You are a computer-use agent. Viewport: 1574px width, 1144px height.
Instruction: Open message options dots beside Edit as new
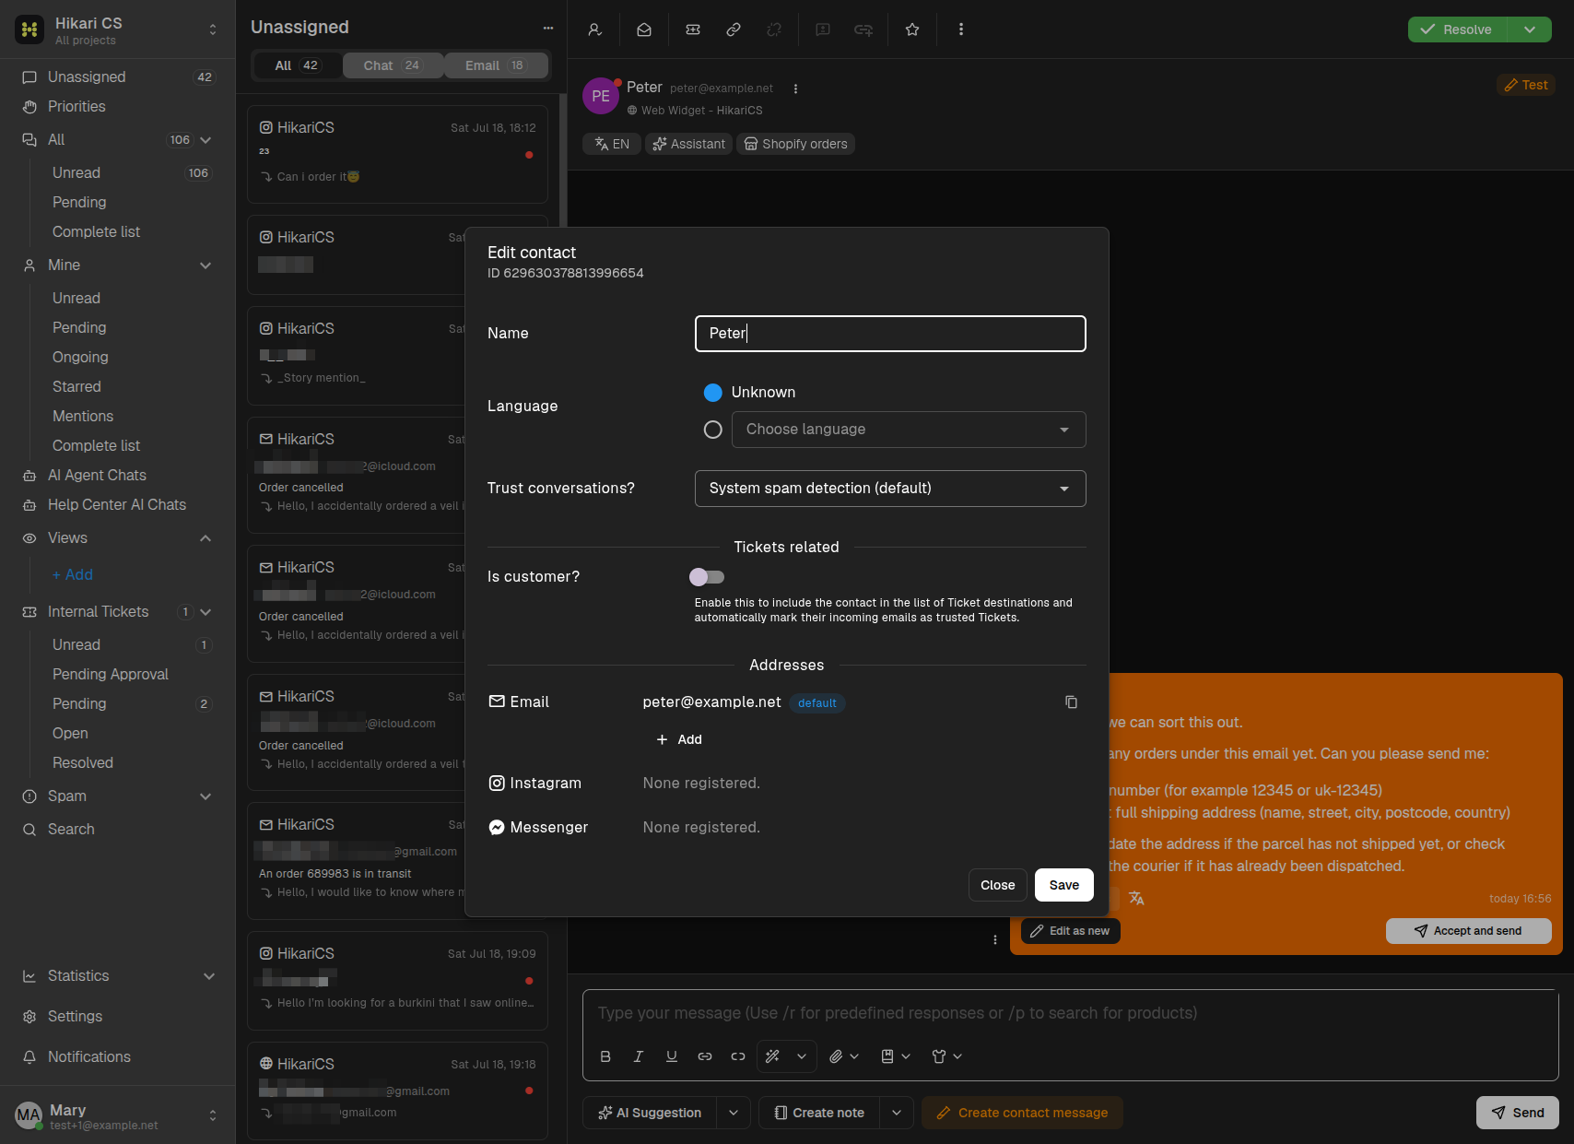pyautogui.click(x=995, y=939)
